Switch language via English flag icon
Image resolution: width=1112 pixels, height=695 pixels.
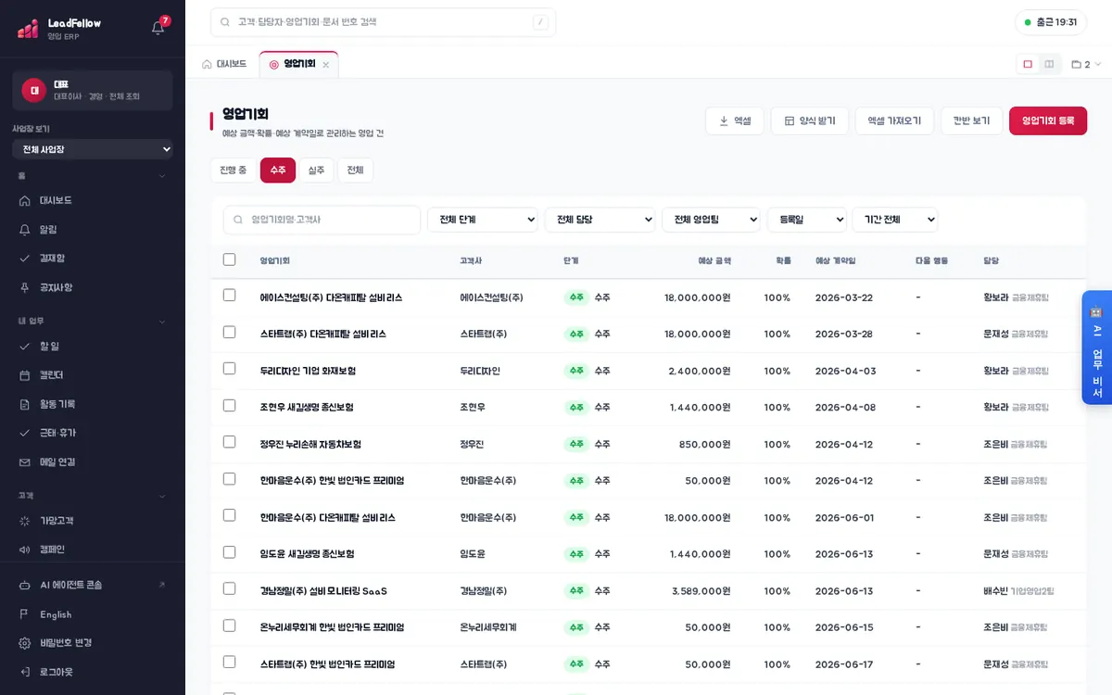point(25,614)
